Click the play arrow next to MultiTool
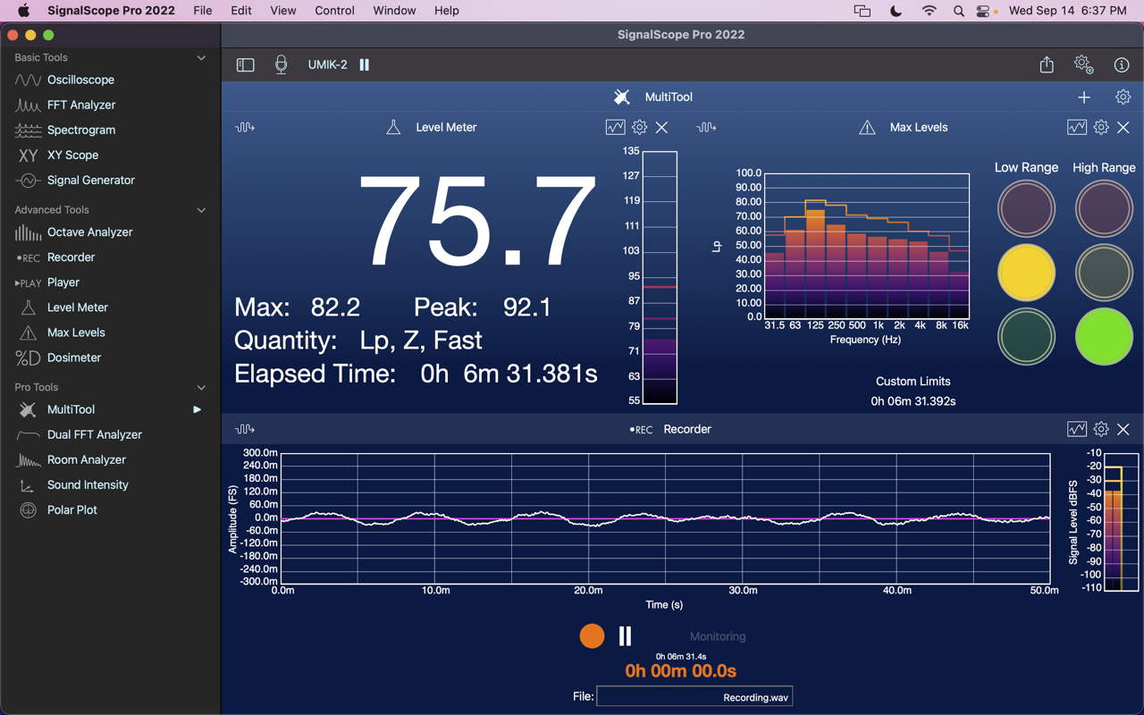The height and width of the screenshot is (715, 1144). click(x=198, y=409)
